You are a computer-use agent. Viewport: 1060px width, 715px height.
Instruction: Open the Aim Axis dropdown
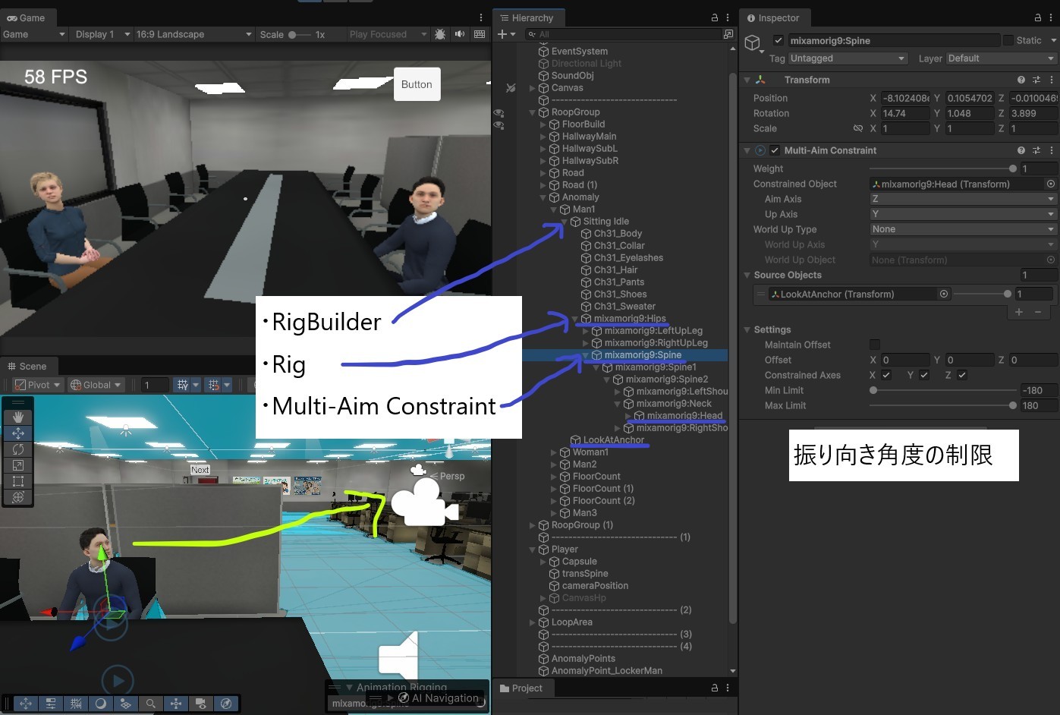962,199
